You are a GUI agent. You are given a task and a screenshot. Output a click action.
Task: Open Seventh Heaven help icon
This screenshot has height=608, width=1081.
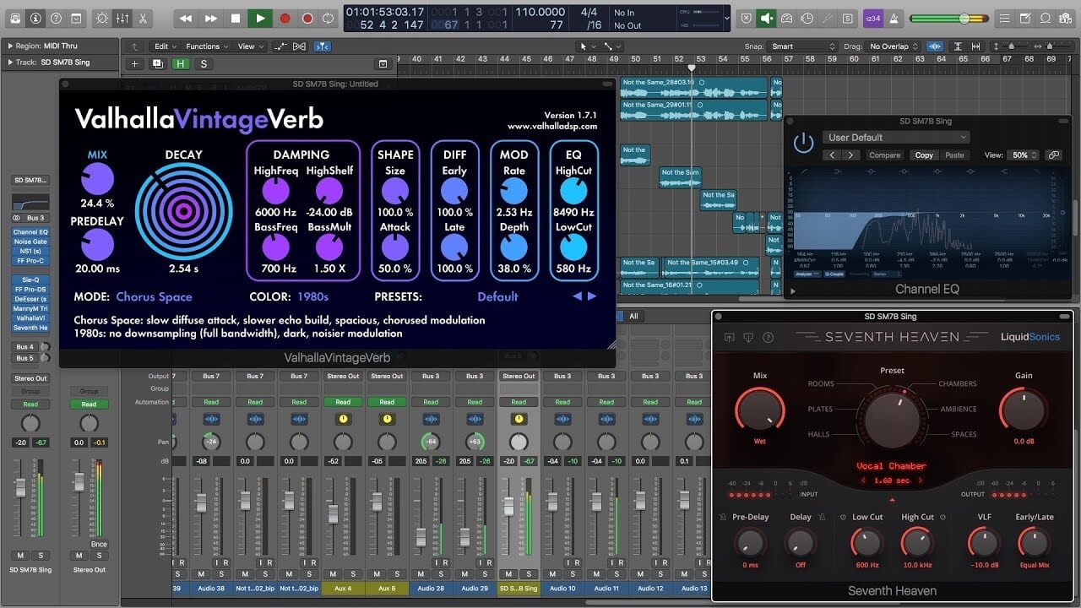pyautogui.click(x=769, y=338)
